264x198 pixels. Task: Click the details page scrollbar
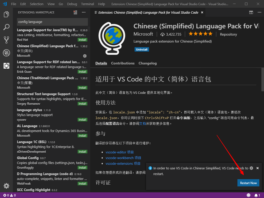click(x=262, y=79)
